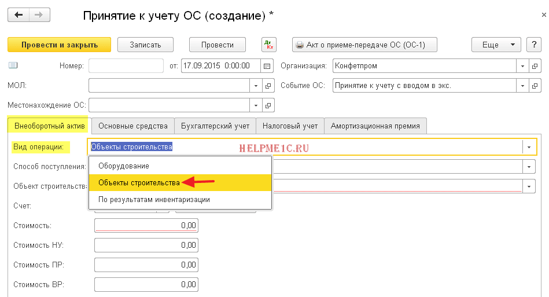
Task: Show Дт/Кт postings icon
Action: pos(269,45)
